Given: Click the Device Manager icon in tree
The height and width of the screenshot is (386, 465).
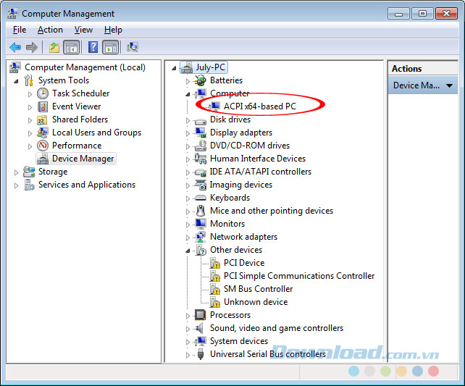Looking at the screenshot, I should coord(43,159).
